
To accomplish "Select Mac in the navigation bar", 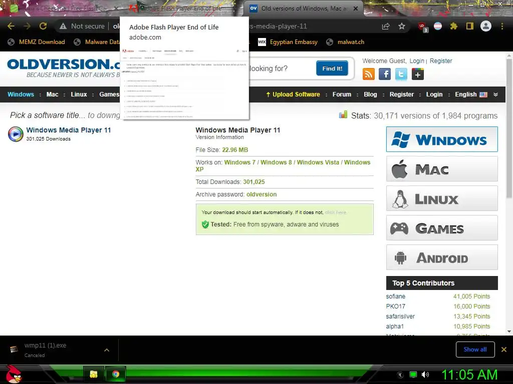I will tap(52, 94).
